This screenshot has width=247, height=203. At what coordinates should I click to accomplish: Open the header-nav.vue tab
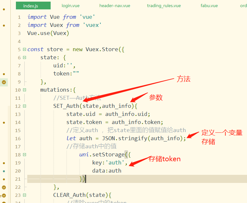(115, 6)
